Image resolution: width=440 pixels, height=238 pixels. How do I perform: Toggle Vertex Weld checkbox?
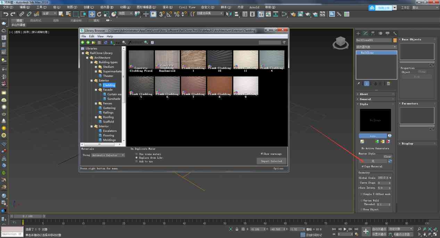click(362, 201)
